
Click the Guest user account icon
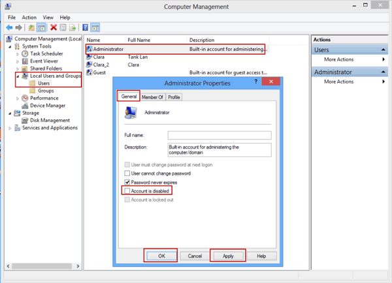[x=89, y=72]
